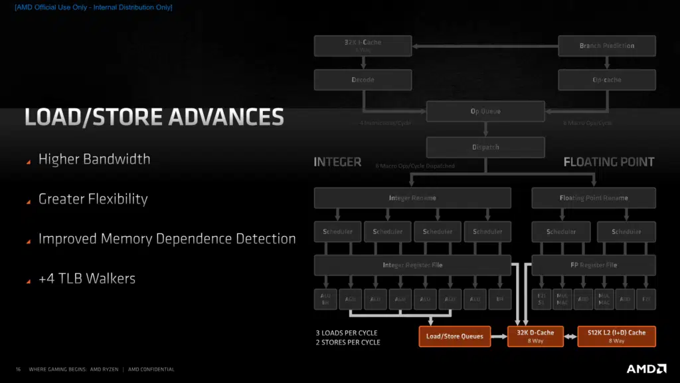
Task: Click the 8 Macro Ops/Cycle label
Action: 587,123
